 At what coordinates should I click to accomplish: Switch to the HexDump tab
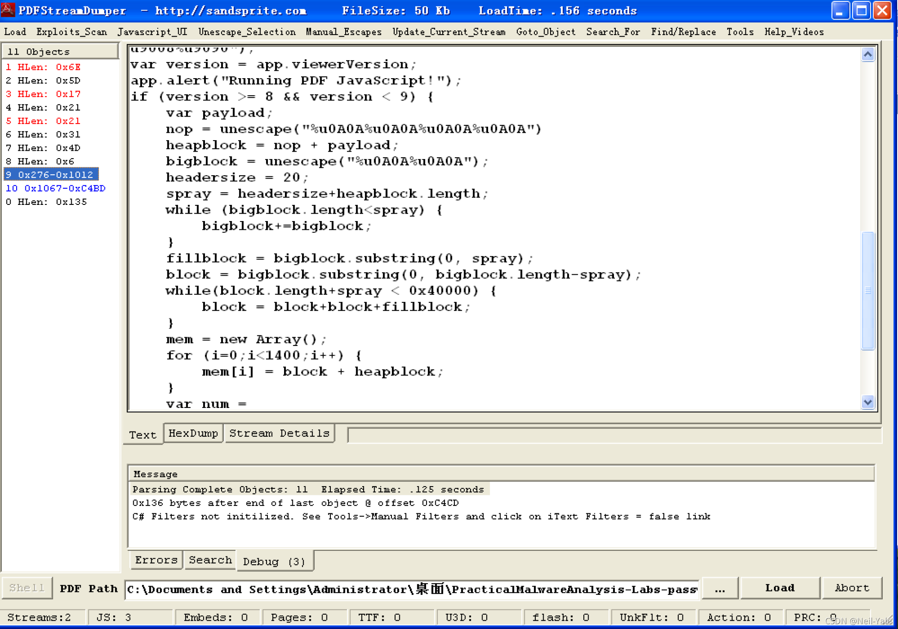click(x=193, y=433)
